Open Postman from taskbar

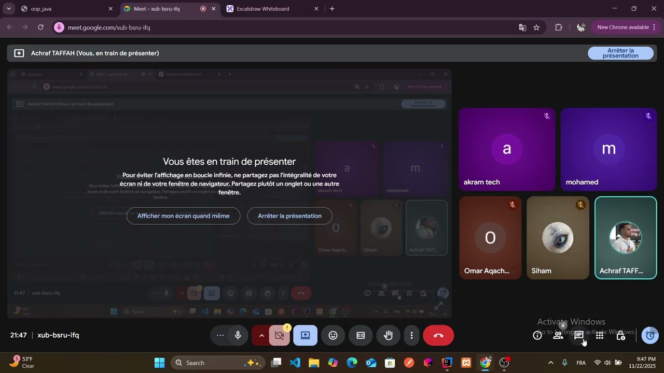point(409,363)
